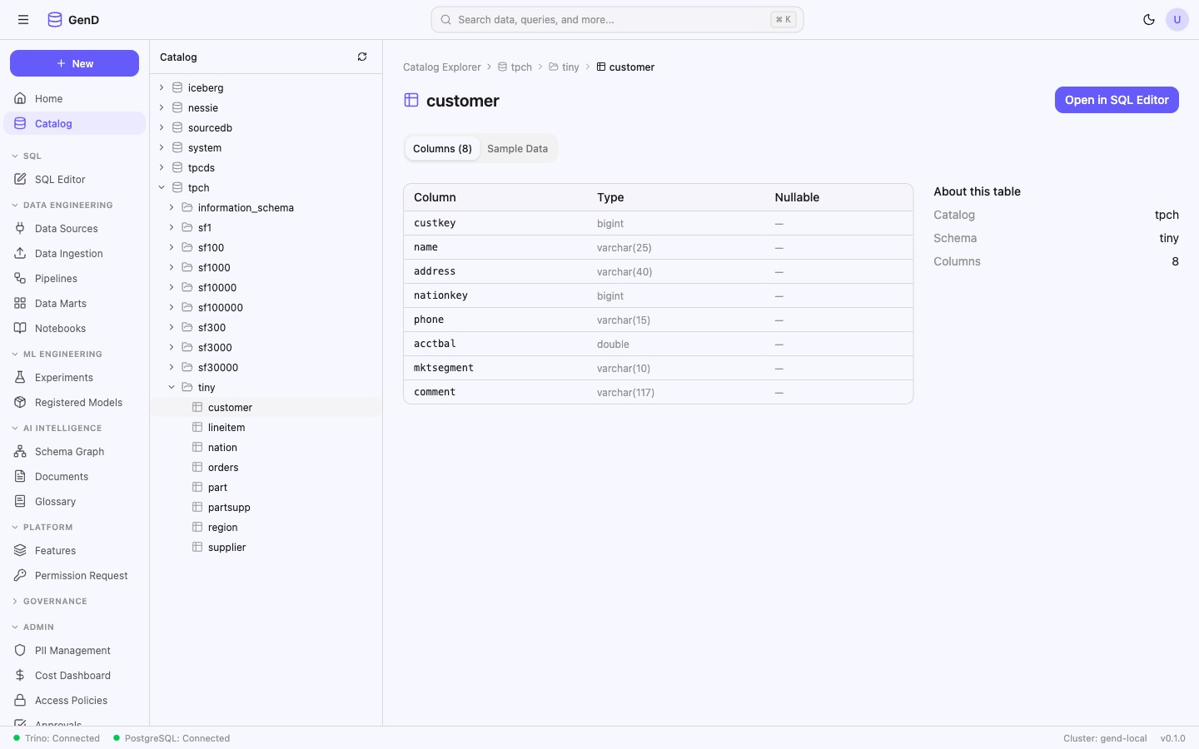Click the catalog refresh icon
Image resolution: width=1199 pixels, height=749 pixels.
click(362, 57)
